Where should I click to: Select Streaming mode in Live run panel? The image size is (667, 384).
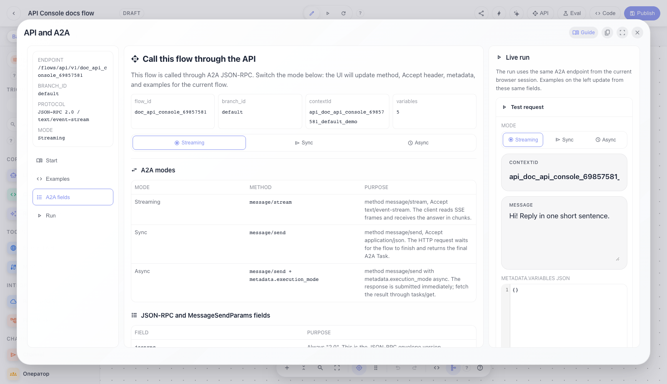(523, 140)
